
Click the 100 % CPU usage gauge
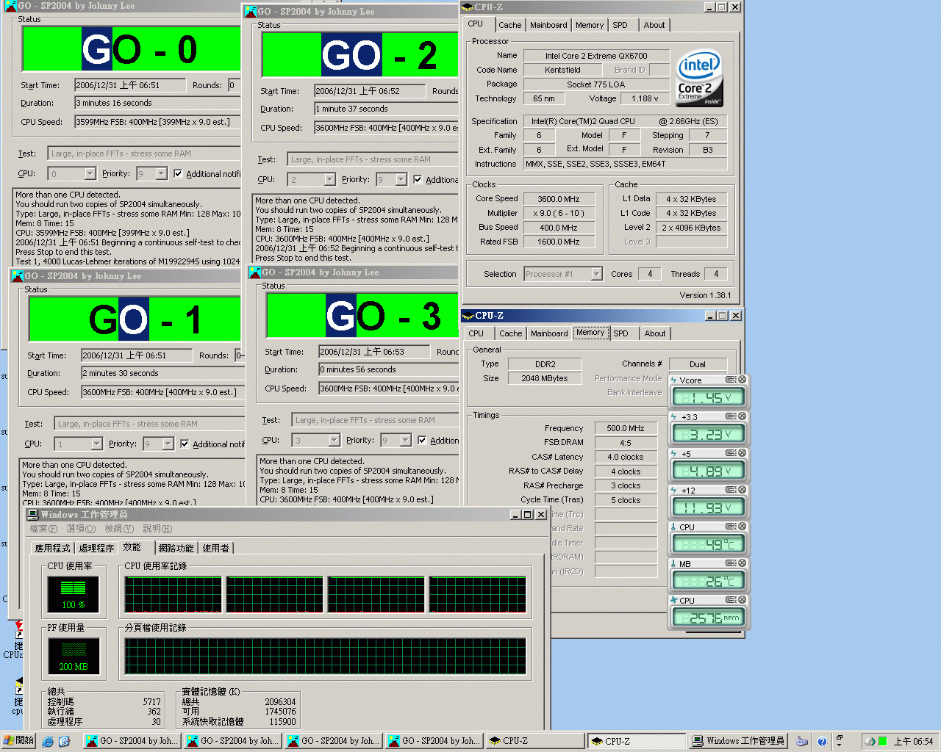74,596
